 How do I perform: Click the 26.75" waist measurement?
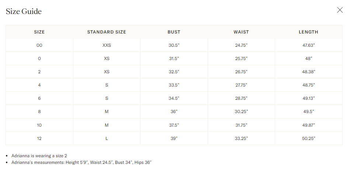tap(241, 72)
